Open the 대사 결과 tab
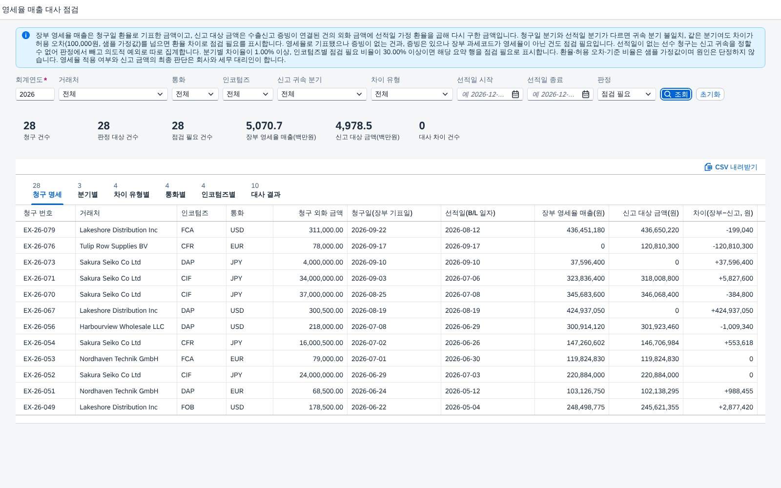Screen dimensions: 781x488 pos(266,190)
